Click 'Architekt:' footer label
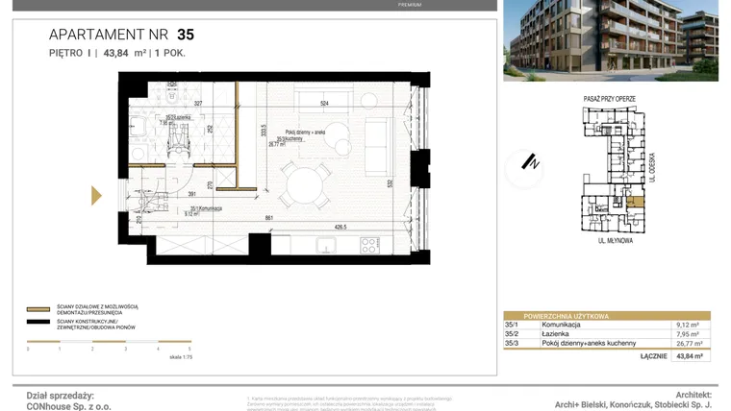The image size is (731, 411). pos(693,395)
